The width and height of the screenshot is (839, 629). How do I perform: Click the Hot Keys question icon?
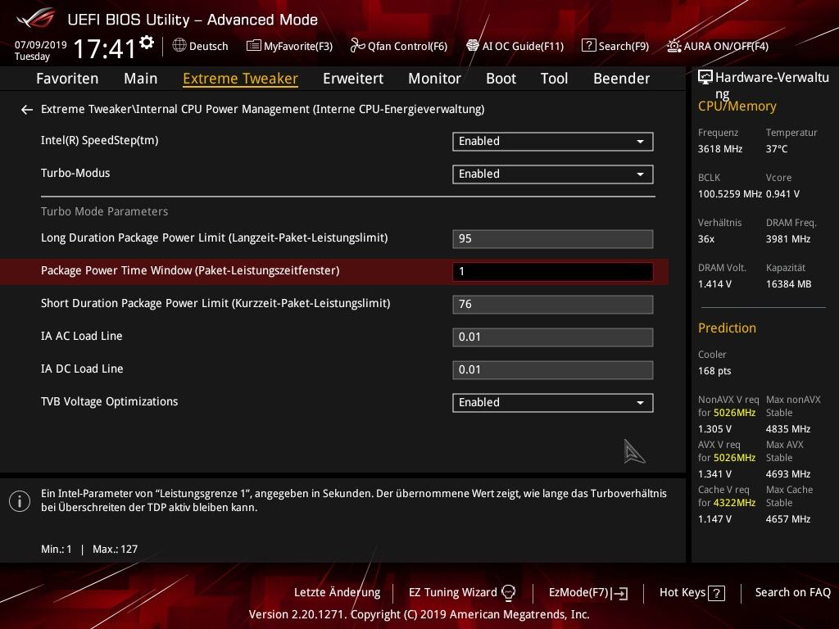[716, 593]
